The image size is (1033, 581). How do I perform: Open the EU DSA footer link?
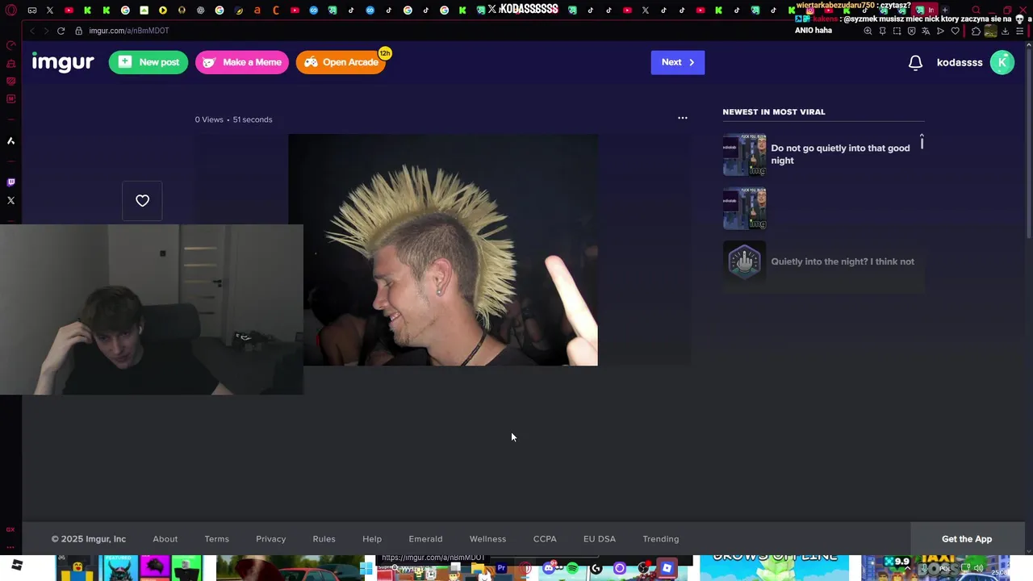coord(600,539)
